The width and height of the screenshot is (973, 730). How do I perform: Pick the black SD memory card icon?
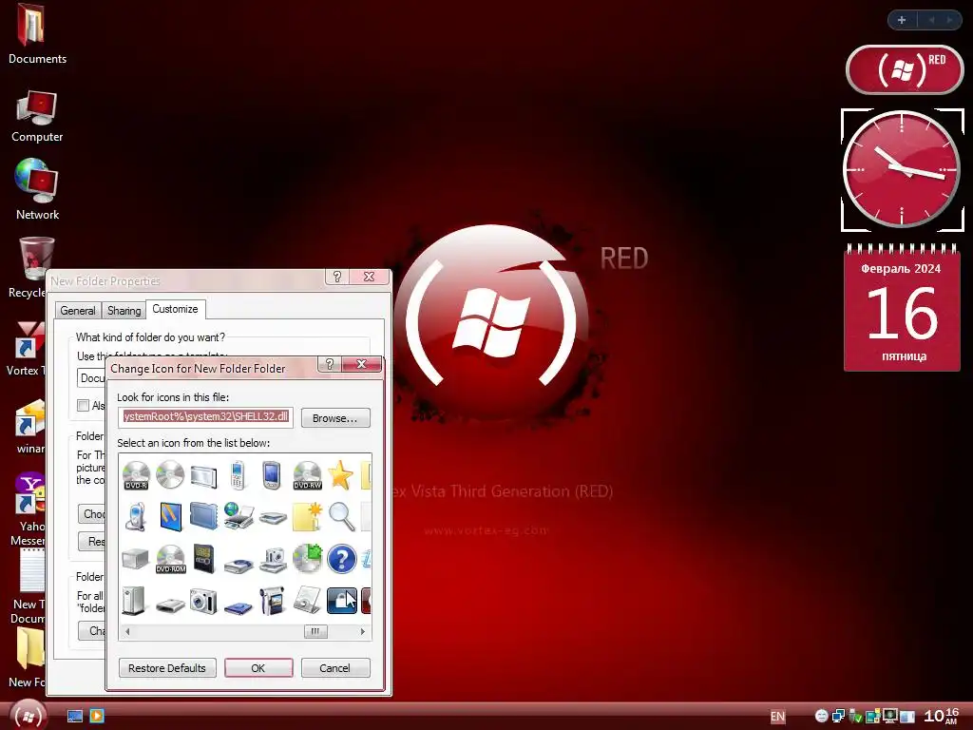(203, 559)
